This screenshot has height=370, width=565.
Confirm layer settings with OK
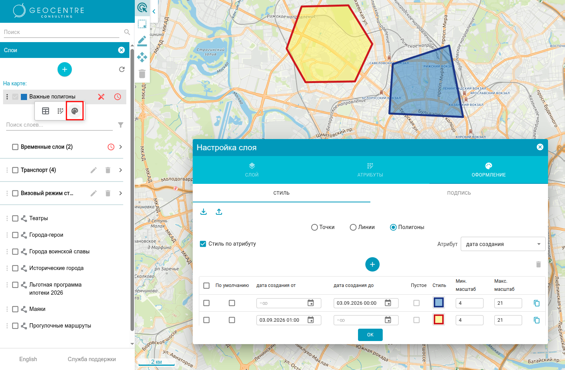coord(370,335)
